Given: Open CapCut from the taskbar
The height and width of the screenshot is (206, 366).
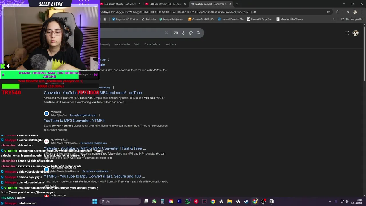Looking at the screenshot, I should (272, 201).
